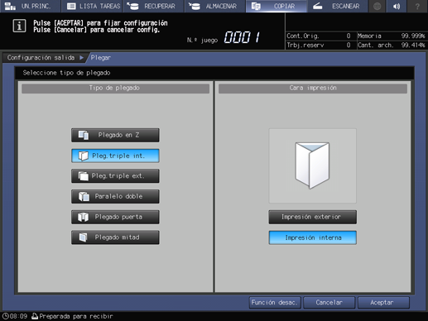The height and width of the screenshot is (321, 428).
Task: Pick Paralelo doble fold type
Action: [115, 196]
